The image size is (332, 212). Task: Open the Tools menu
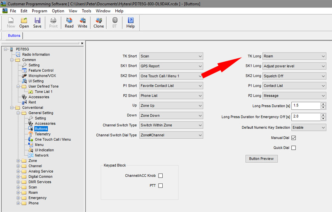[x=86, y=11]
